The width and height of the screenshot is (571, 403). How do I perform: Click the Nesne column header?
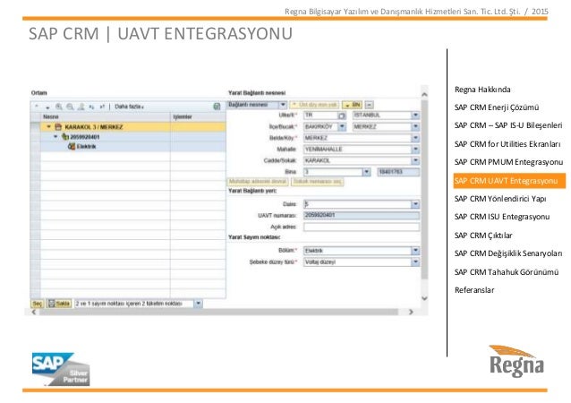click(x=106, y=117)
